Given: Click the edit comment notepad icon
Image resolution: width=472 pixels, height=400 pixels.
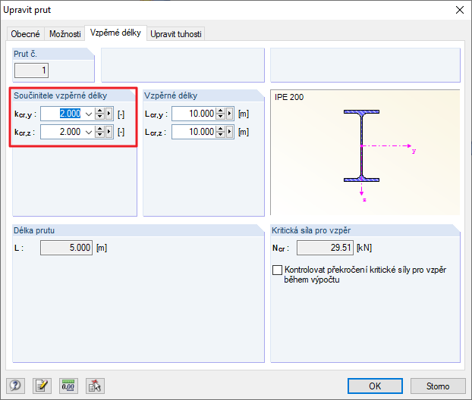Looking at the screenshot, I should coord(42,386).
